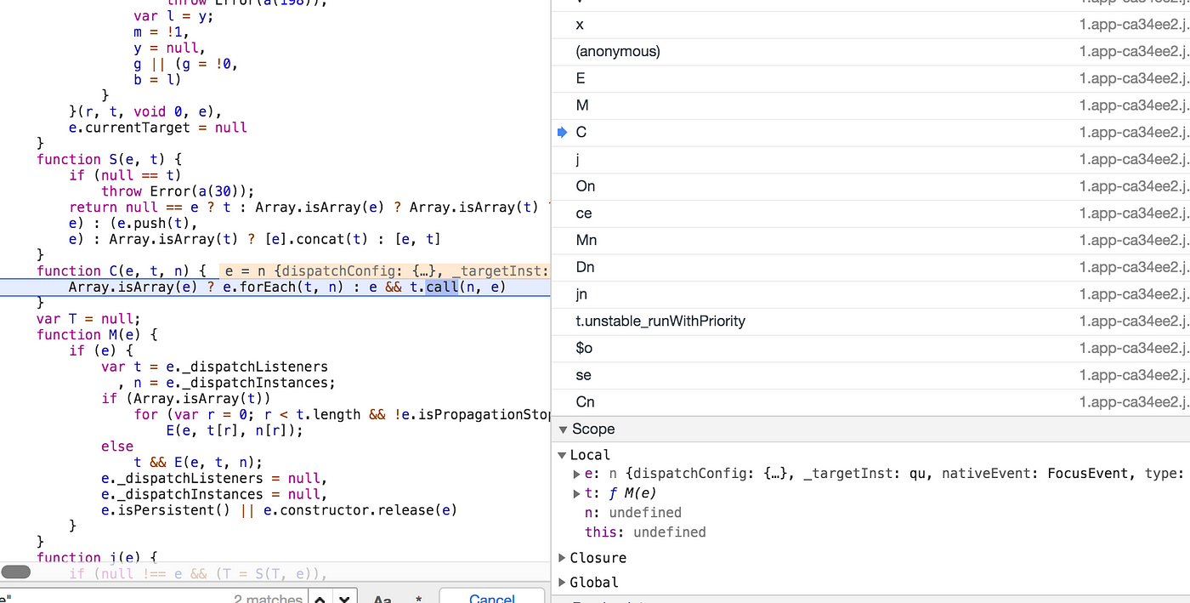Click '2 matches' search result count
The width and height of the screenshot is (1190, 603).
[x=268, y=600]
